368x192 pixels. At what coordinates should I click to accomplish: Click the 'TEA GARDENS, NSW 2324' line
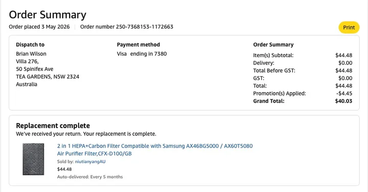point(48,77)
